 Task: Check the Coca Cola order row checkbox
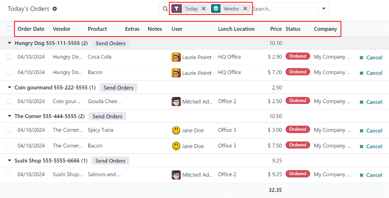pos(9,57)
